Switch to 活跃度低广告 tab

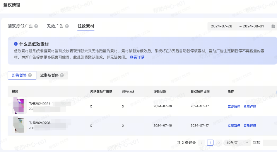pos(21,26)
